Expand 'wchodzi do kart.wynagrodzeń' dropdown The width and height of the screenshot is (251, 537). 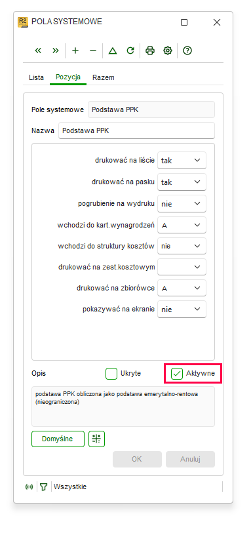(x=182, y=225)
